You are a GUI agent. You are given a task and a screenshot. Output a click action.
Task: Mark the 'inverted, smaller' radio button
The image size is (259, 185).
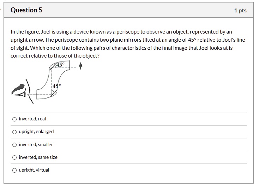pos(14,145)
